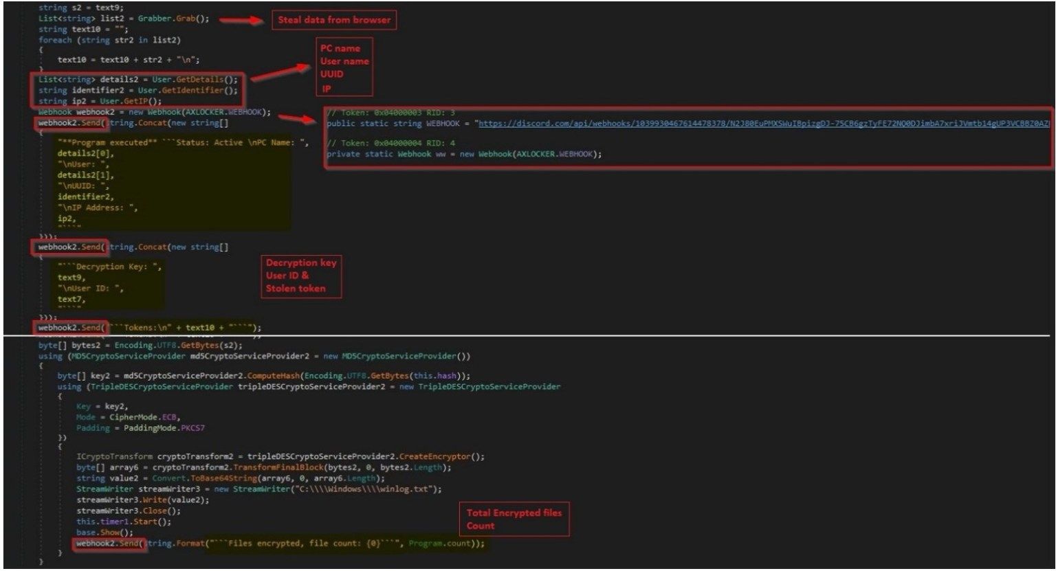Click the "Key = key2," initializer
The width and height of the screenshot is (1056, 571).
click(102, 407)
